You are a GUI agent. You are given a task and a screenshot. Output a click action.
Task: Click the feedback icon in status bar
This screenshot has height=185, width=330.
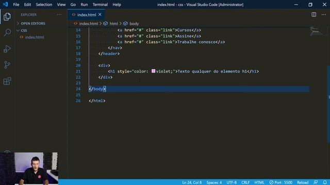click(316, 182)
